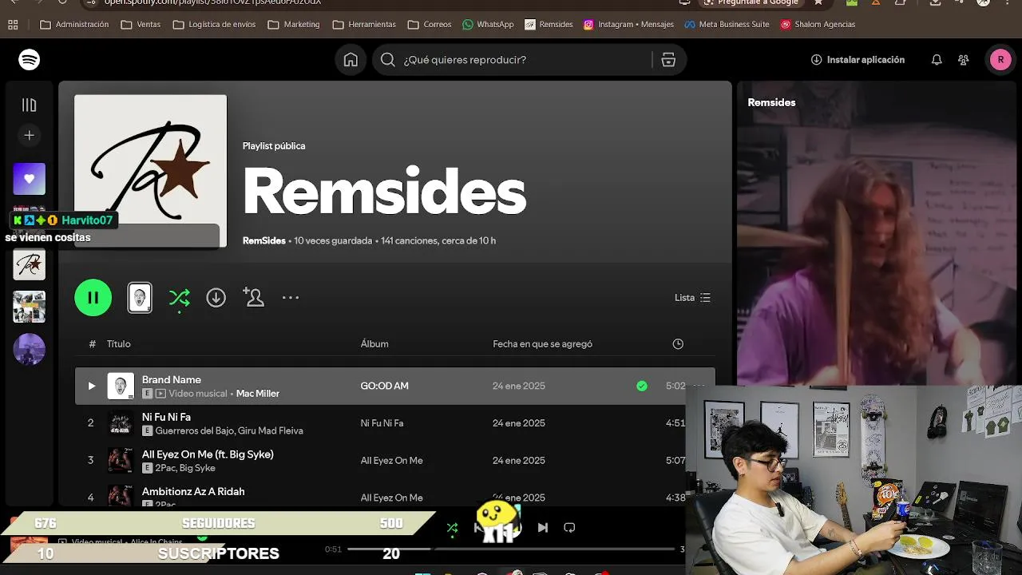1022x575 pixels.
Task: Open the profile avatar menu
Action: 1000,60
